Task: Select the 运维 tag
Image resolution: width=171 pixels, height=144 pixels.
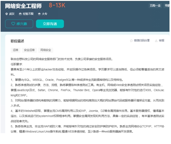Action: [x=15, y=50]
